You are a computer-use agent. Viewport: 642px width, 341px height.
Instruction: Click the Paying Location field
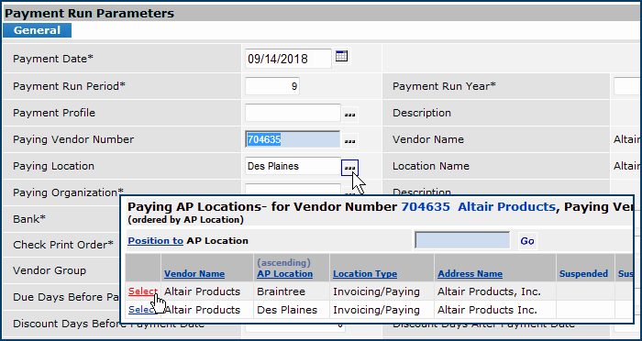(x=293, y=166)
